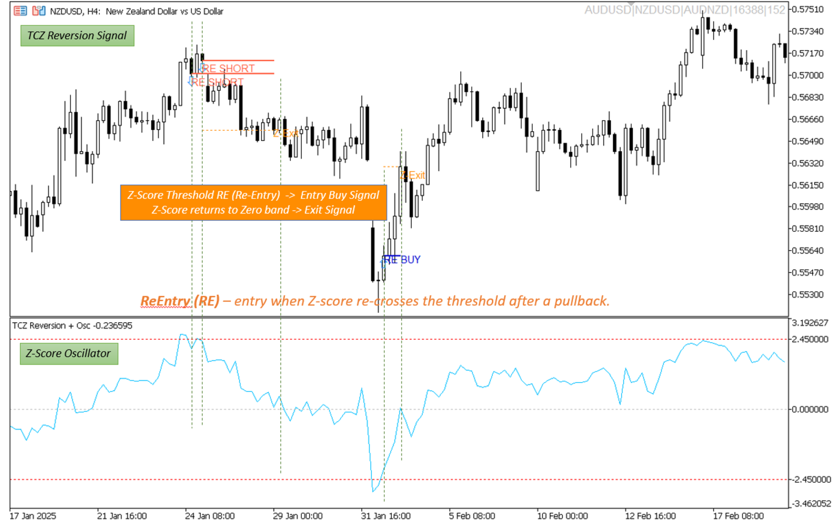Click the TCZ Reversion + Osc -0.236595 label
Image resolution: width=838 pixels, height=525 pixels.
click(x=72, y=326)
